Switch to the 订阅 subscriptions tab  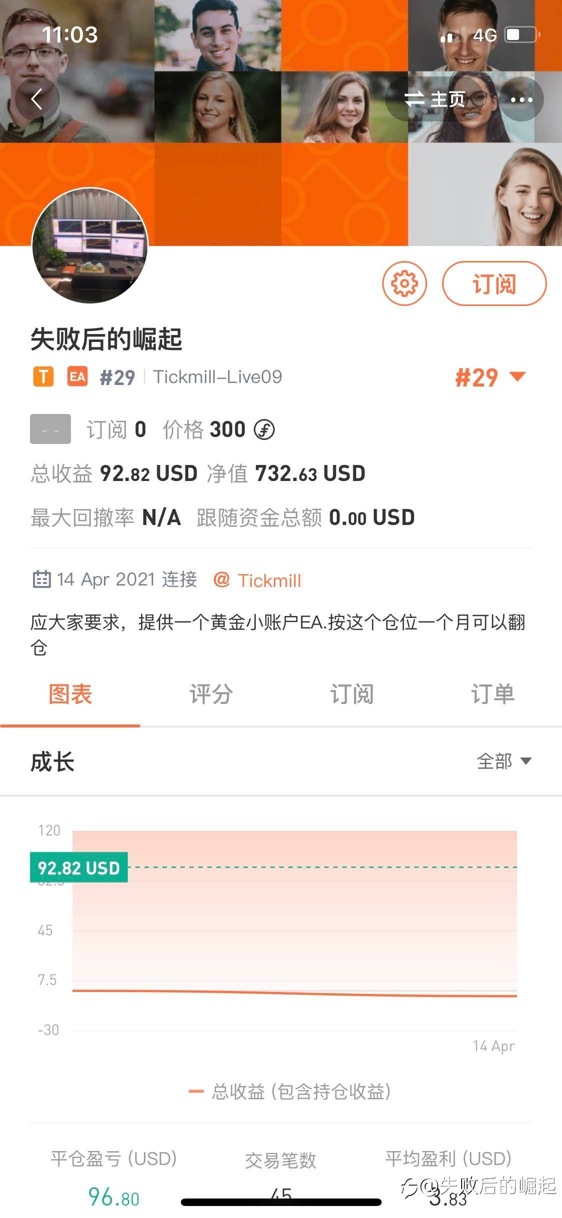[352, 694]
